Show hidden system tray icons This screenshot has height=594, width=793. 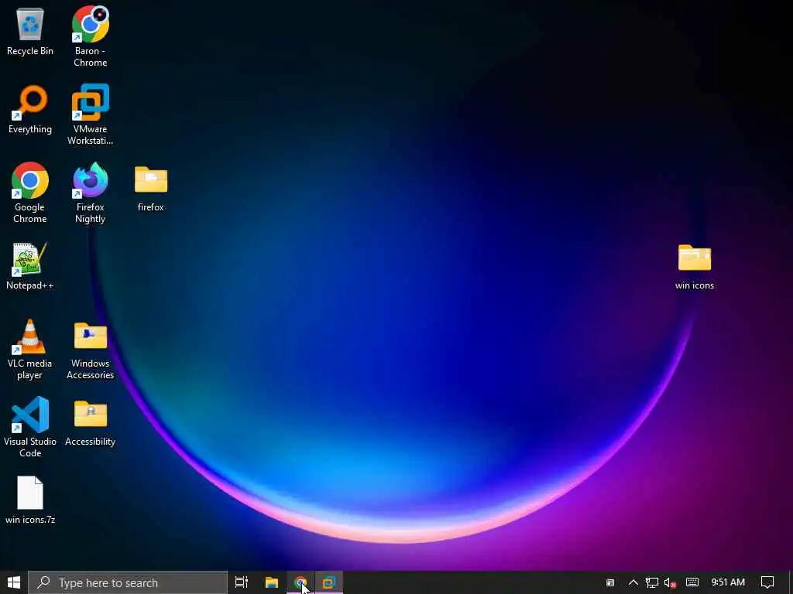pos(633,582)
